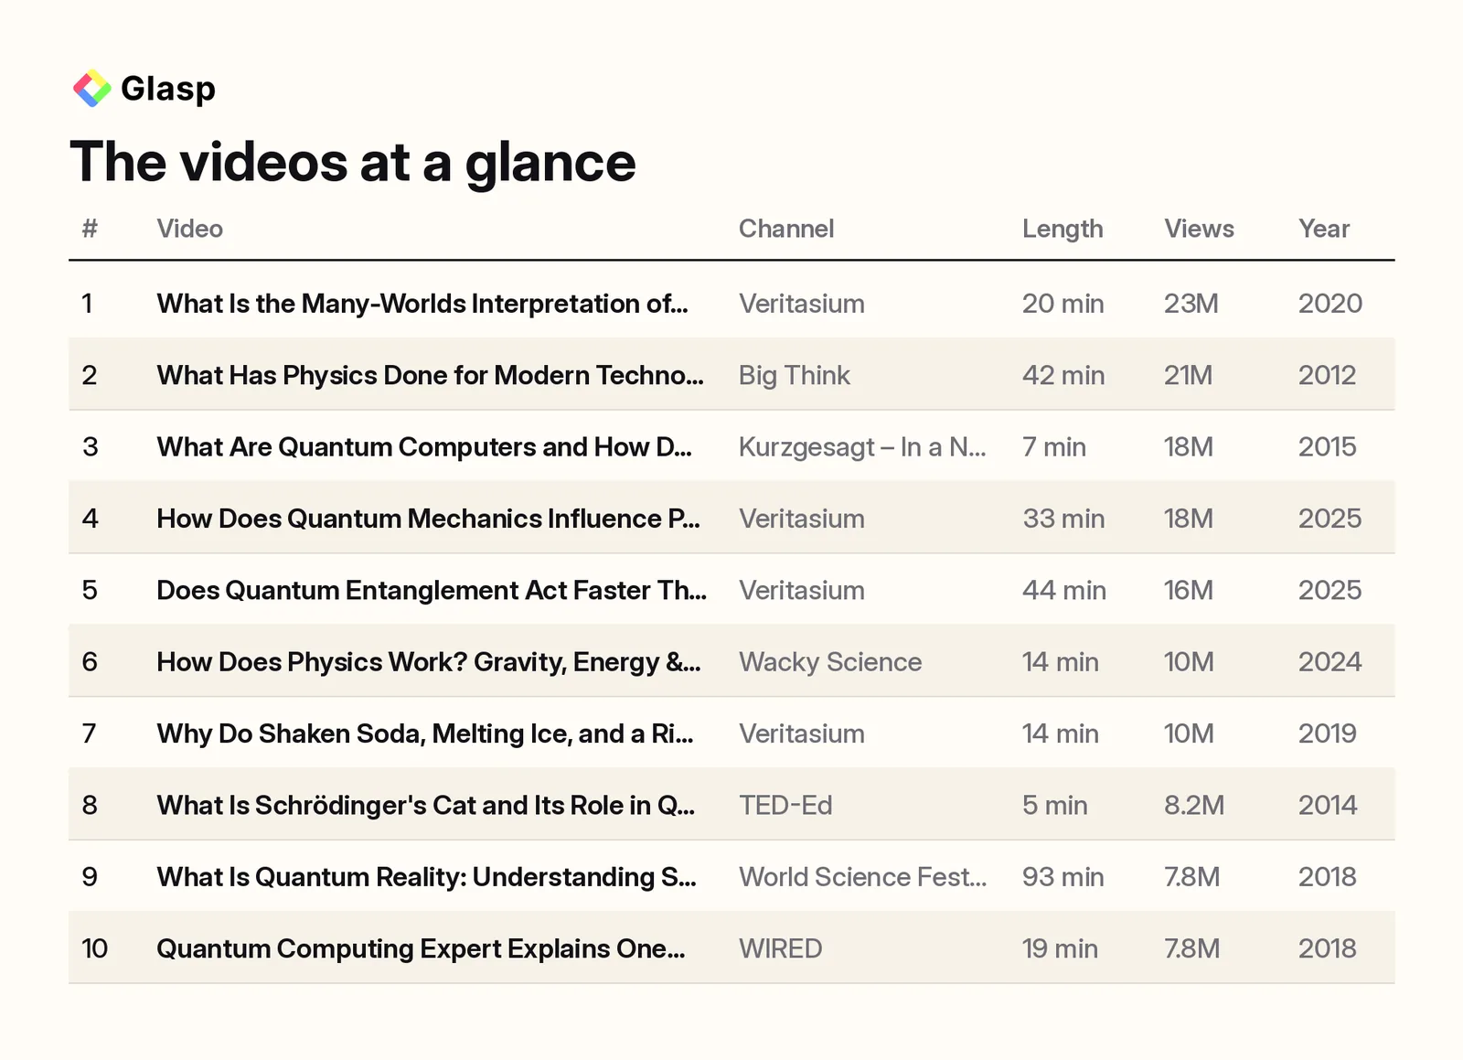The height and width of the screenshot is (1060, 1463).
Task: Click the '19 min' length value
Action: pos(1061,948)
